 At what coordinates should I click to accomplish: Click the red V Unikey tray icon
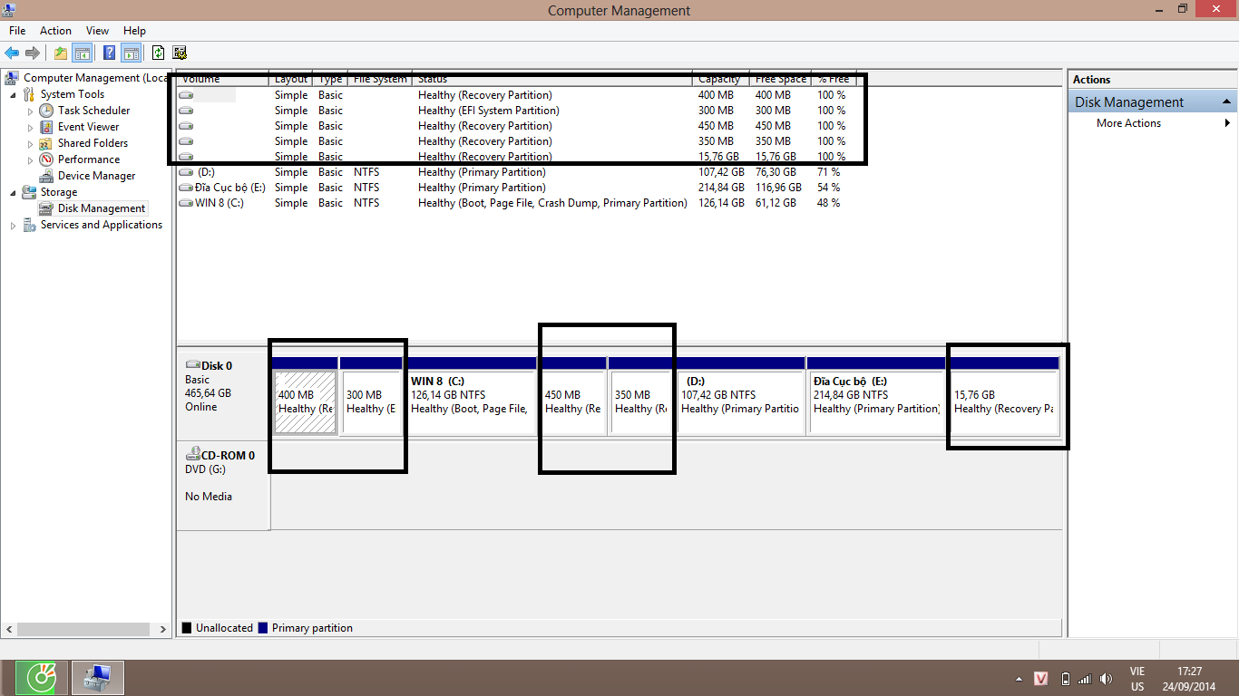coord(1042,679)
